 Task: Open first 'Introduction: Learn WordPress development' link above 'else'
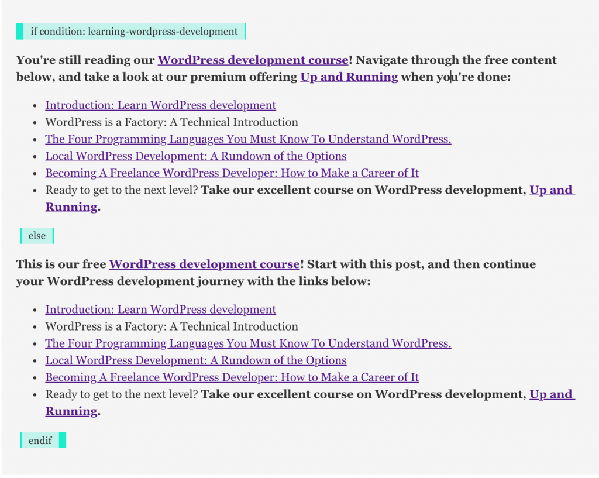coord(160,105)
